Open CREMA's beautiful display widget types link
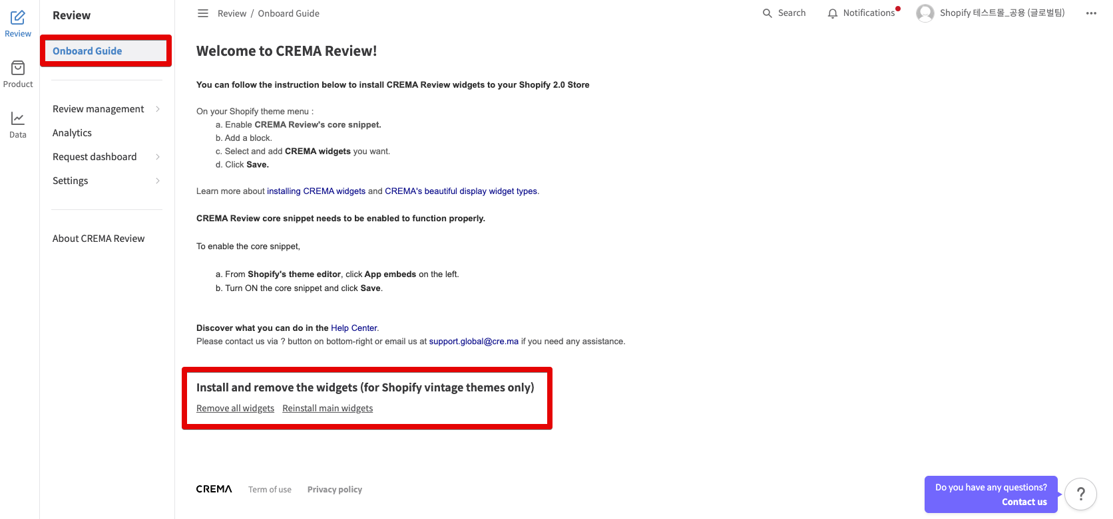The width and height of the screenshot is (1113, 519). pos(461,191)
